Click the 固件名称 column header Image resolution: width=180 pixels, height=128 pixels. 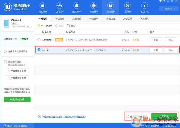[x=70, y=32]
